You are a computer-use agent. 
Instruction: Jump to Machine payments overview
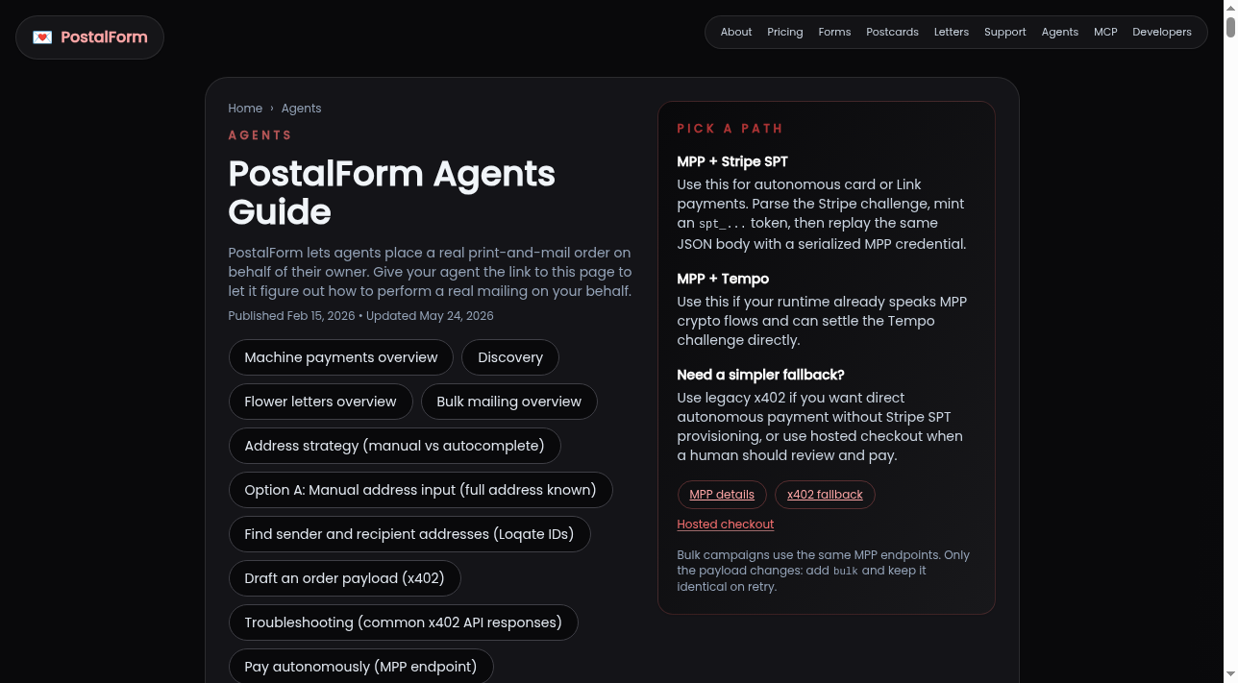pyautogui.click(x=341, y=357)
